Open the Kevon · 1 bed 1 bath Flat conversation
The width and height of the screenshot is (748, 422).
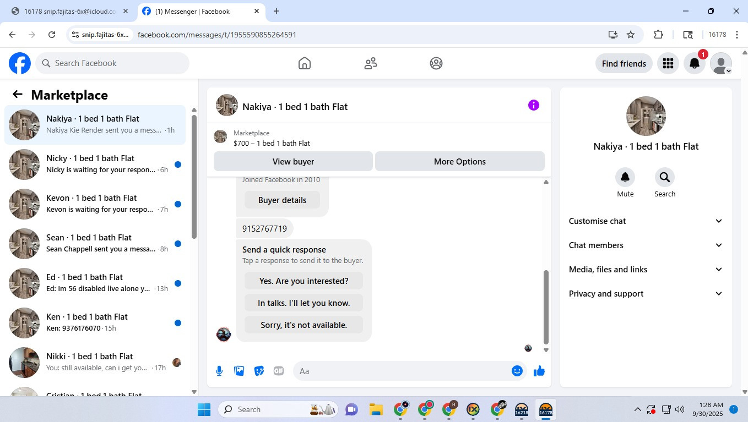pos(95,204)
